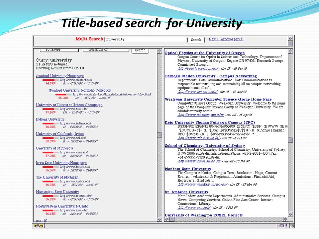Screen dimensions: 319x239
Task: Click the 73.26% relevance bar for Illinois
Action: (51, 109)
